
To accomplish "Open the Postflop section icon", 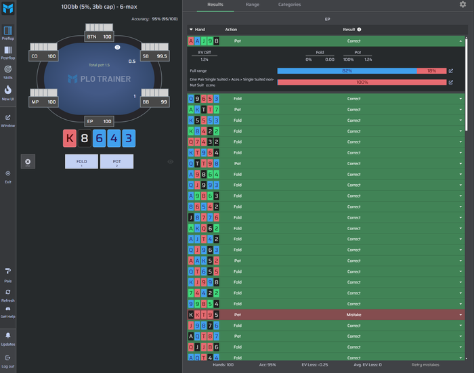I will (8, 50).
